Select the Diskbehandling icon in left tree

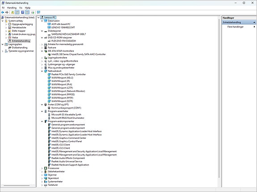[x=10, y=48]
